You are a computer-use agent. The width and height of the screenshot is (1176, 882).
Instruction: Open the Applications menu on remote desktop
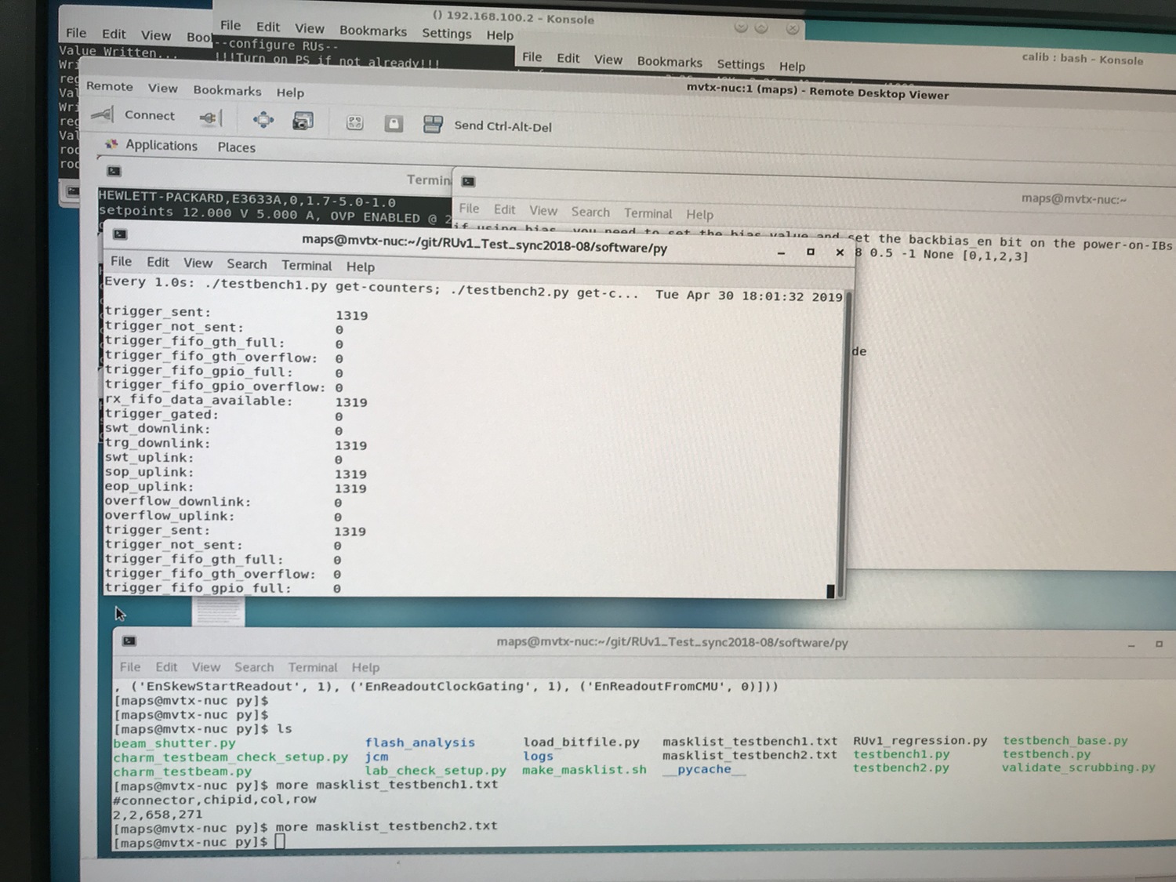162,145
